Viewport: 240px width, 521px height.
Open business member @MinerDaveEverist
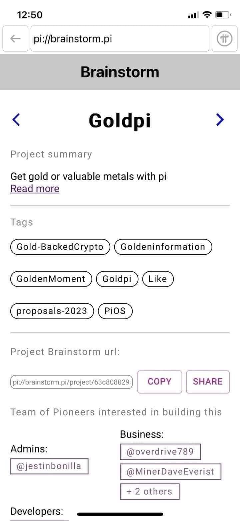(x=170, y=472)
